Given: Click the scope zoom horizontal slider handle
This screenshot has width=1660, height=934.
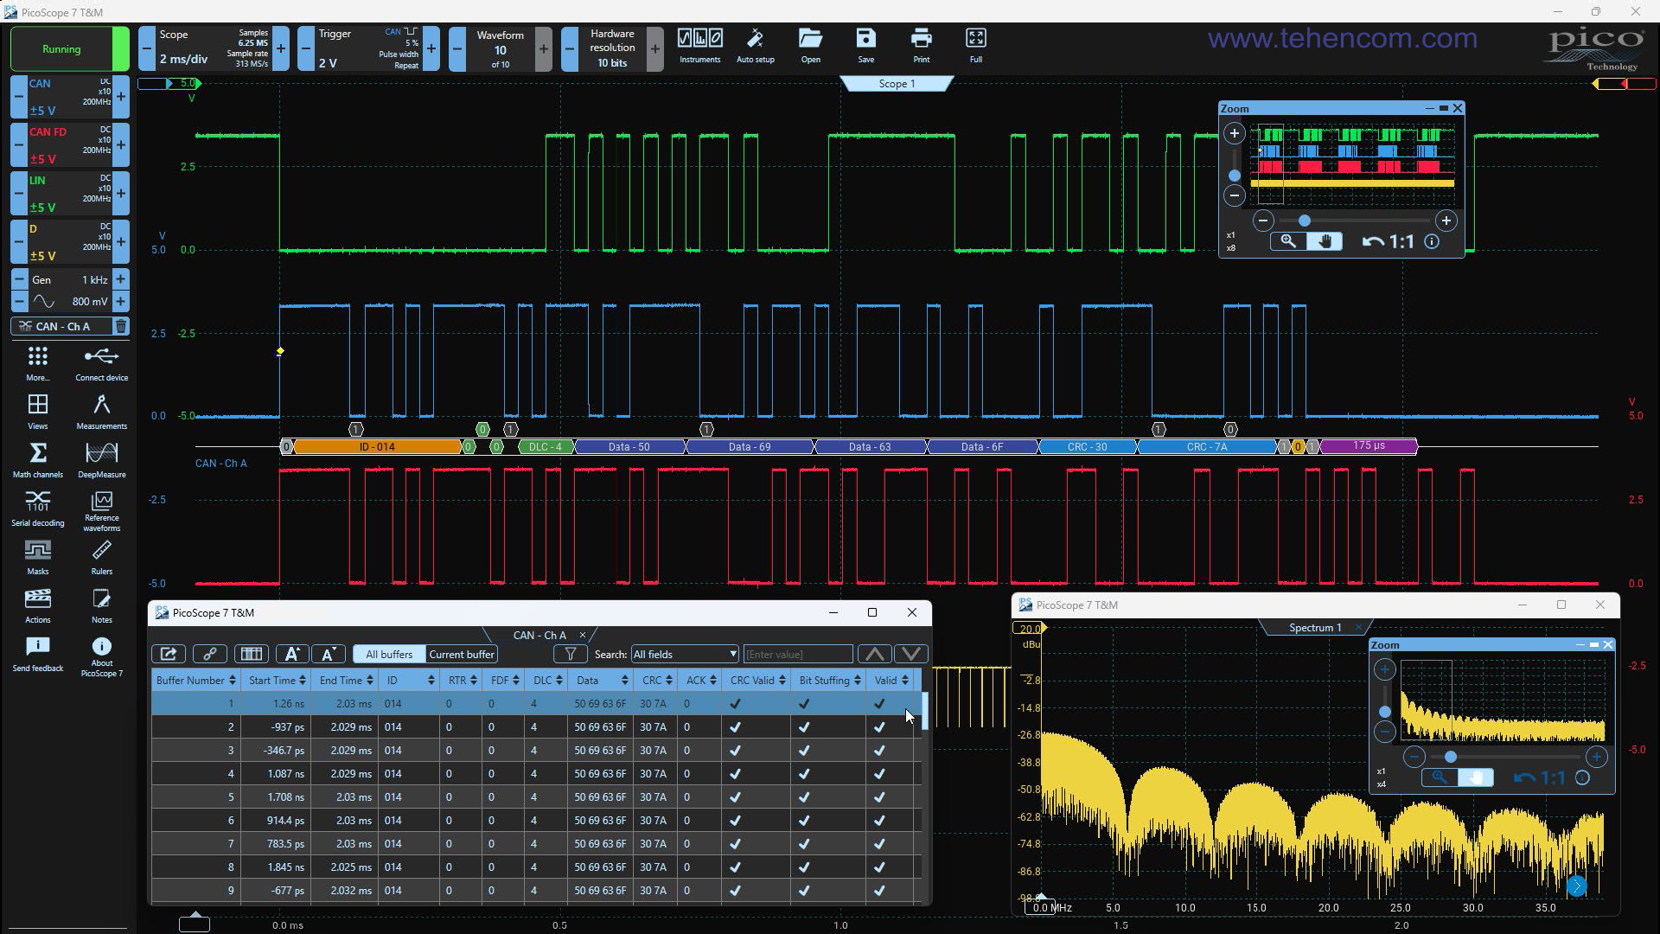Looking at the screenshot, I should pos(1304,221).
